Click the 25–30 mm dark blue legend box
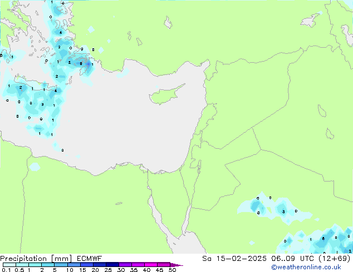This screenshot has width=353, height=272. click(x=112, y=265)
